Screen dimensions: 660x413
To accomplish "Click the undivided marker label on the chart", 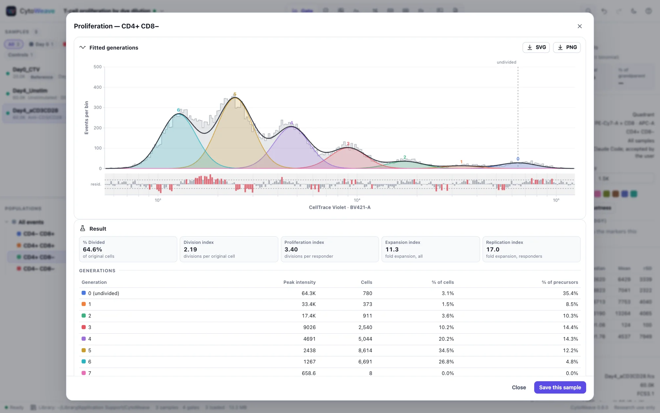I will point(507,62).
